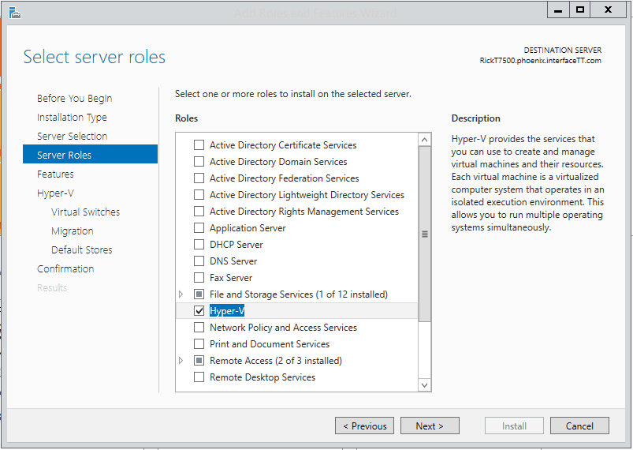Expand the Remote Access role tree
This screenshot has width=633, height=450.
(x=181, y=361)
